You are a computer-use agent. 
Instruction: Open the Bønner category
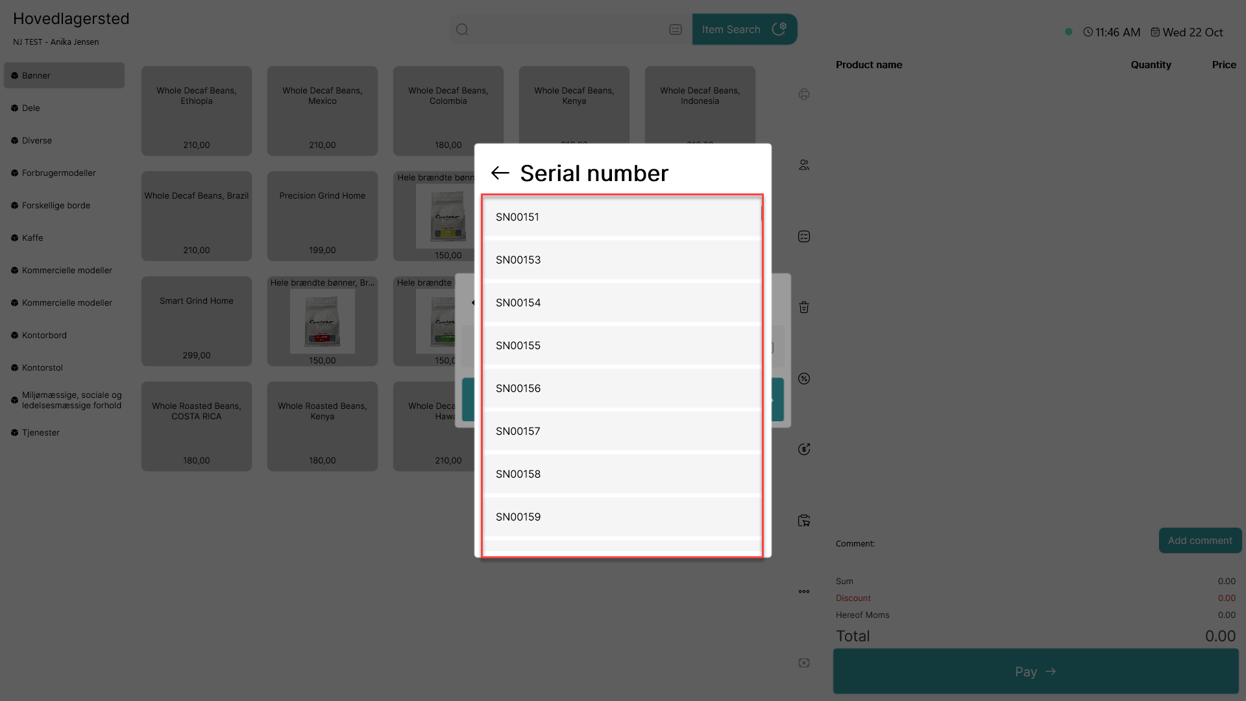[64, 75]
